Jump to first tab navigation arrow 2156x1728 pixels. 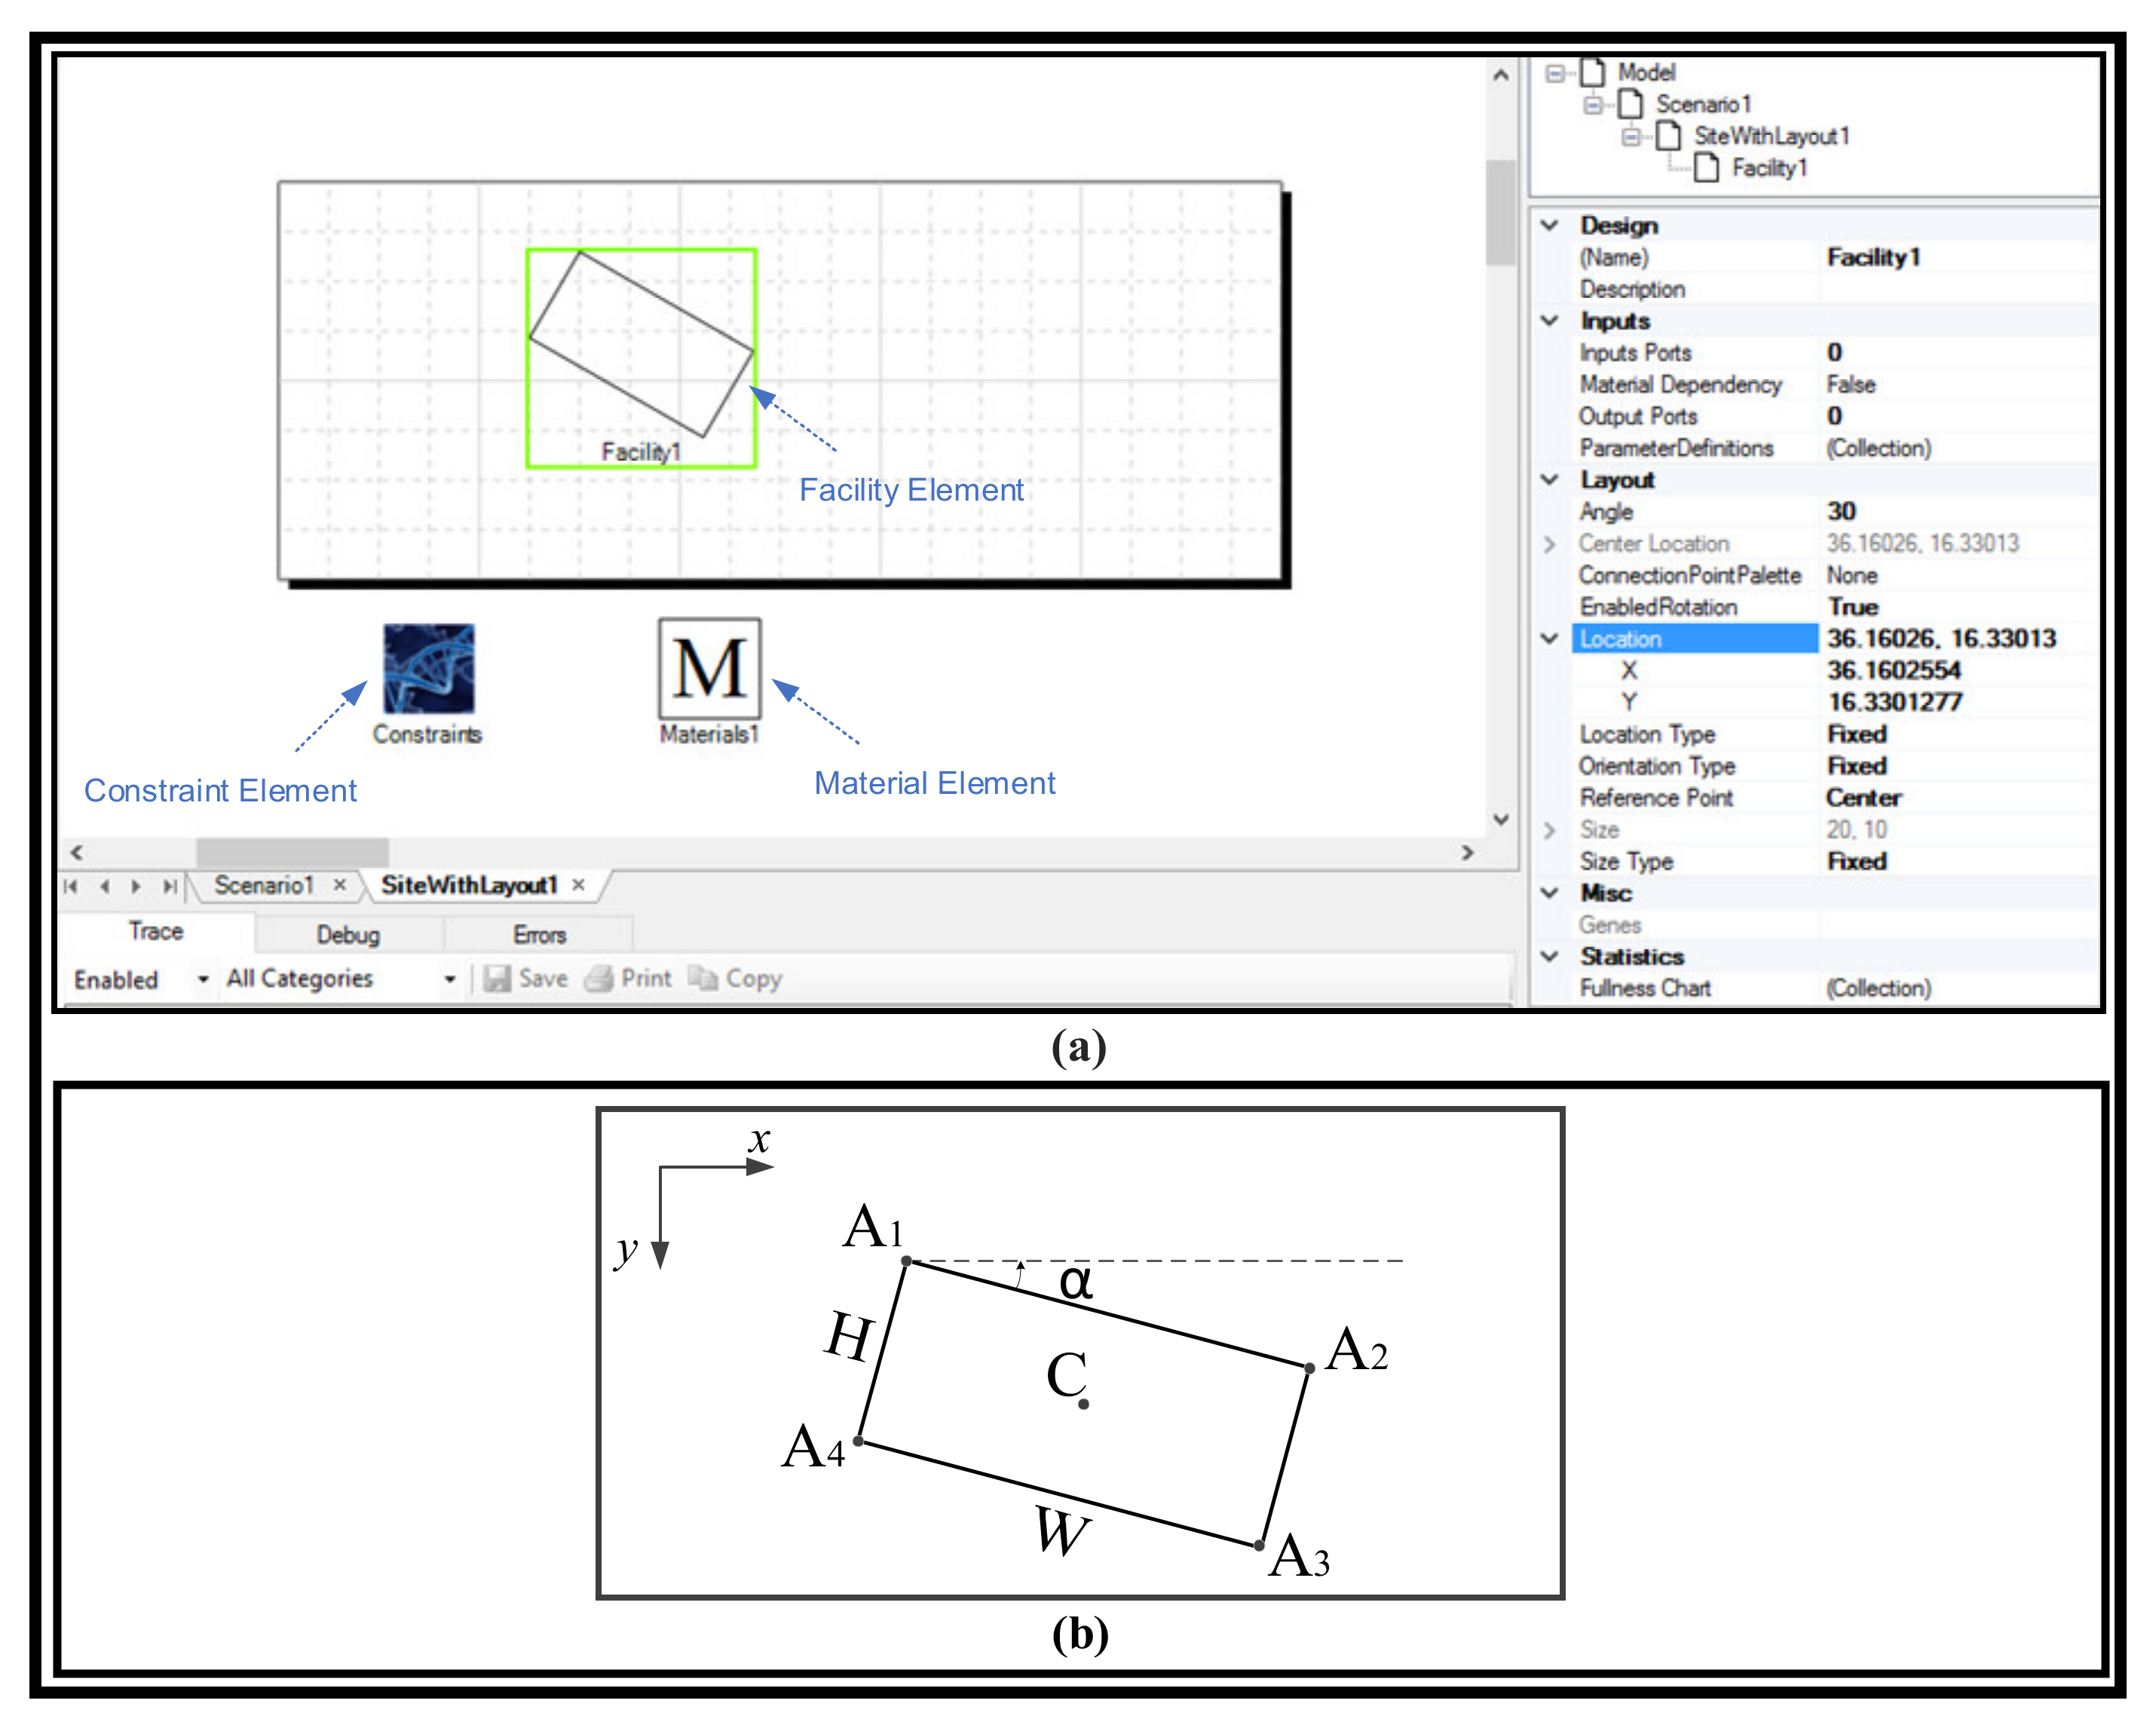point(71,886)
